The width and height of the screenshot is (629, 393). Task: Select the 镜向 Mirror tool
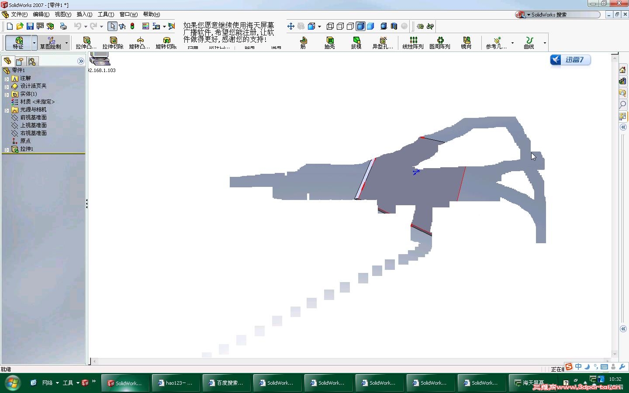point(466,43)
